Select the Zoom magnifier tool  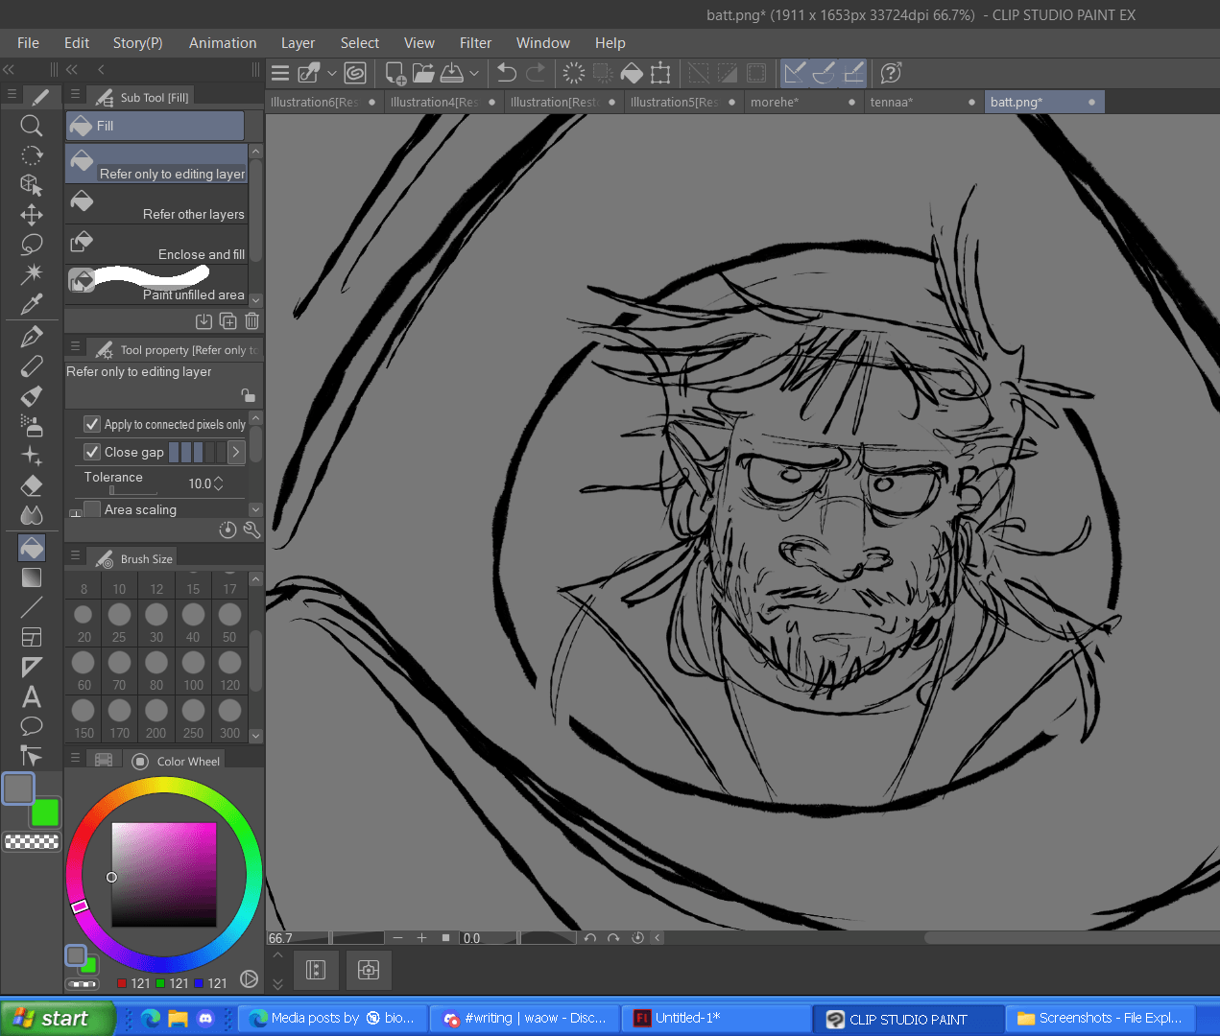32,126
